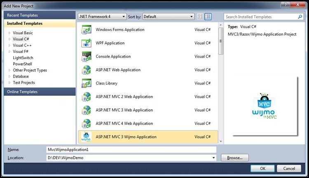
Task: Click the Console Application template icon
Action: [87, 57]
